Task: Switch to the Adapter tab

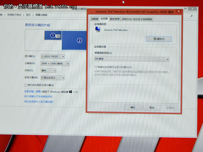Action: (x=95, y=19)
